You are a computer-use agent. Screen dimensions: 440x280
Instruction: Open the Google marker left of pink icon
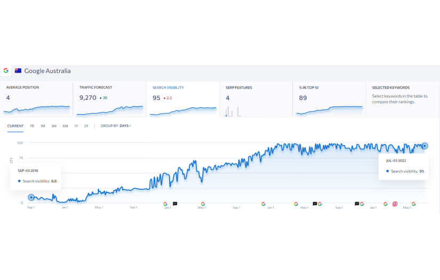[386, 204]
